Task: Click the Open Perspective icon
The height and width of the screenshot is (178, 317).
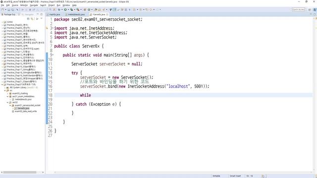Action: (310, 9)
